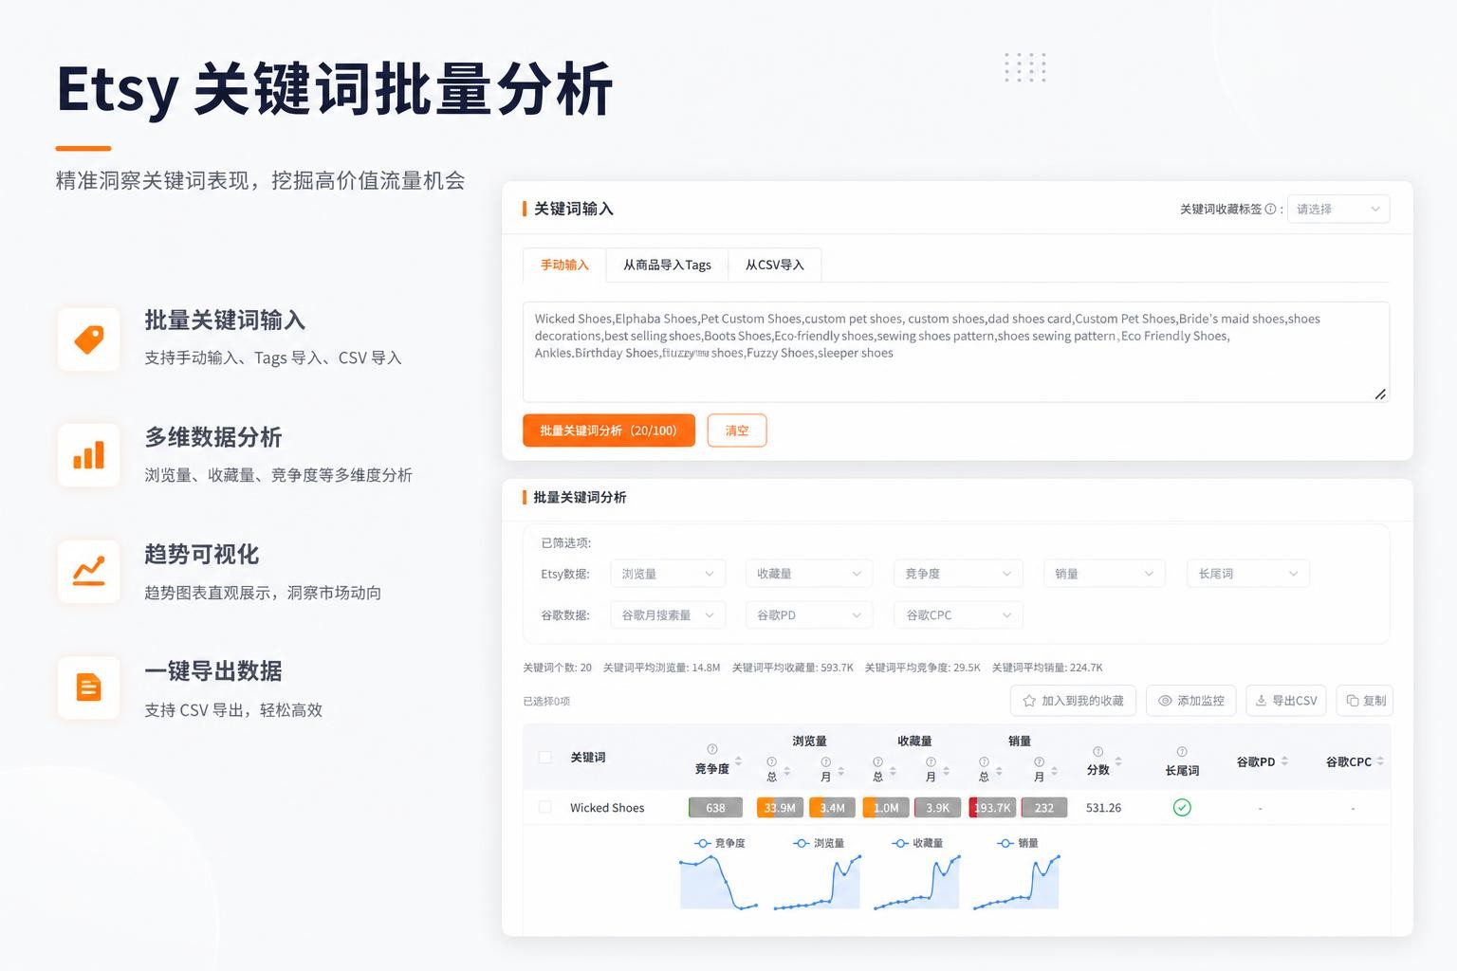The height and width of the screenshot is (971, 1457).
Task: Open the 关键词收藏标签 请选择 dropdown
Action: (1338, 209)
